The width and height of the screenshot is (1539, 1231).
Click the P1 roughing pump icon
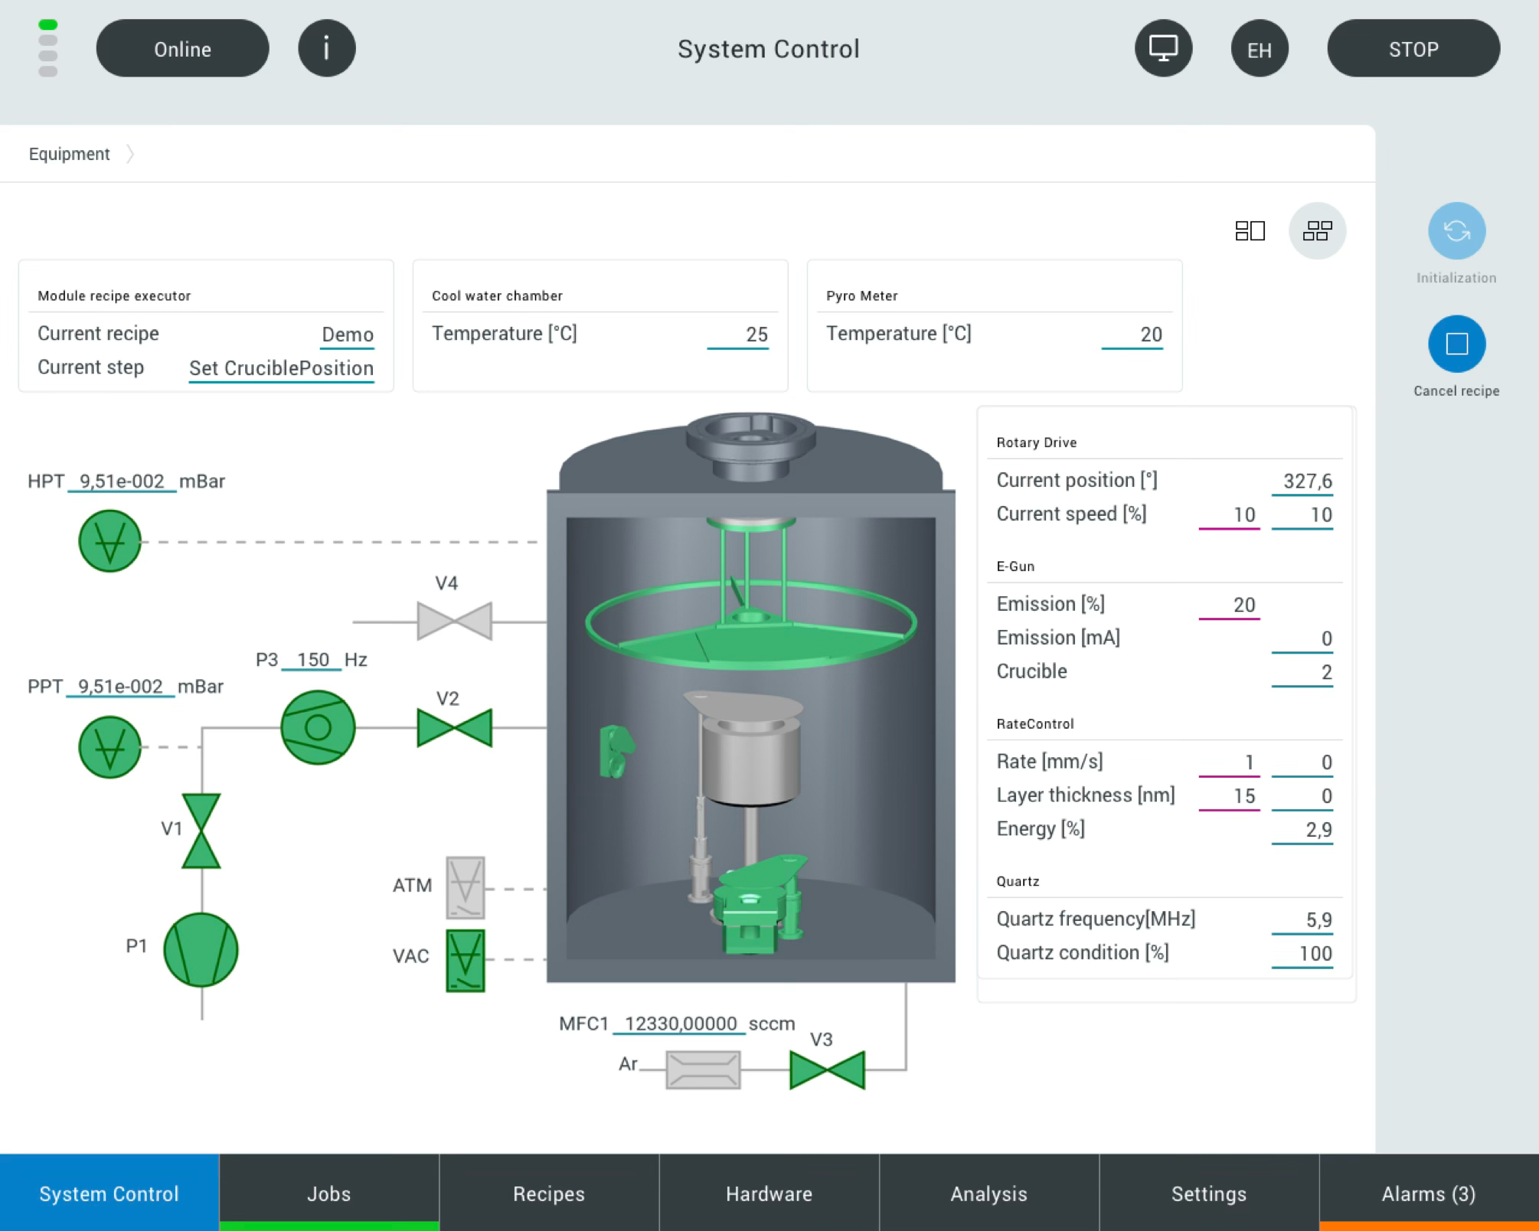pyautogui.click(x=201, y=949)
